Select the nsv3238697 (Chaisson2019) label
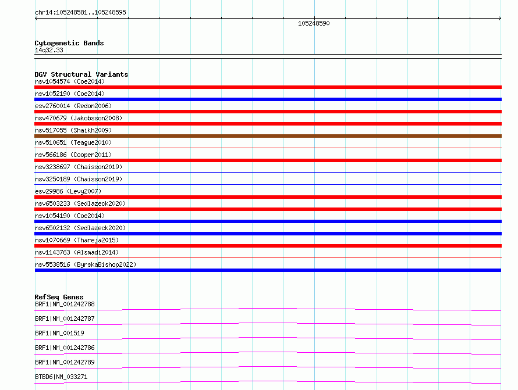The height and width of the screenshot is (390, 518). (x=79, y=167)
